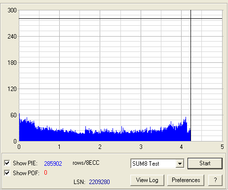228x190 pixels.
Task: Click the Show POF label text
Action: pyautogui.click(x=26, y=173)
